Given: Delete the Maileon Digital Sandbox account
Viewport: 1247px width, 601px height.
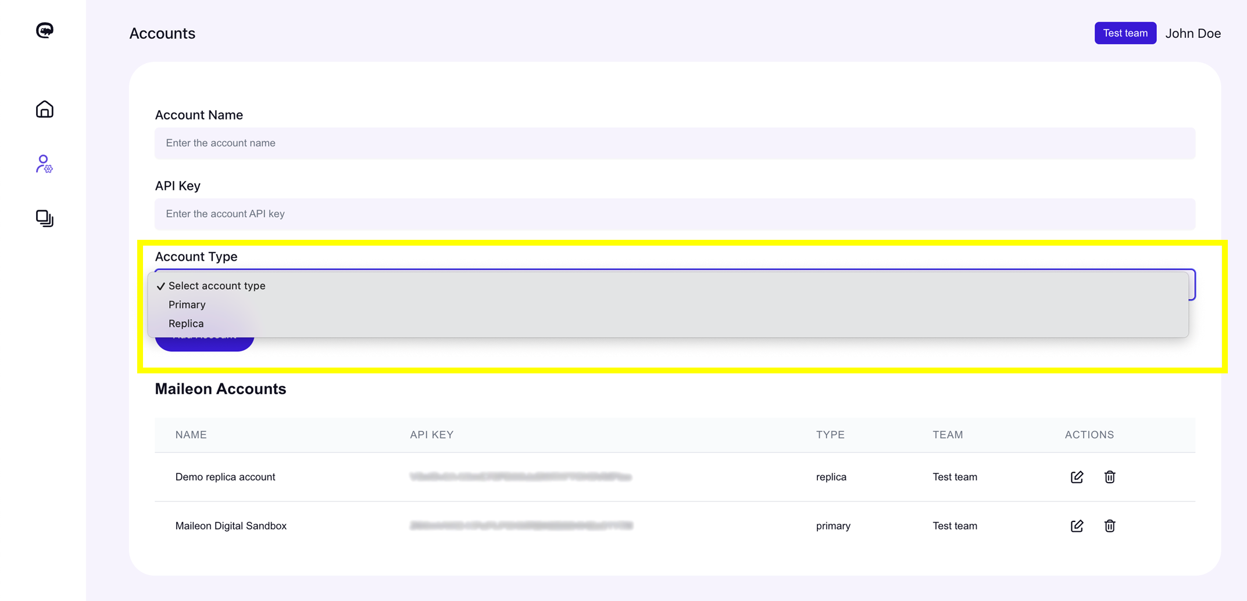Looking at the screenshot, I should (x=1109, y=526).
